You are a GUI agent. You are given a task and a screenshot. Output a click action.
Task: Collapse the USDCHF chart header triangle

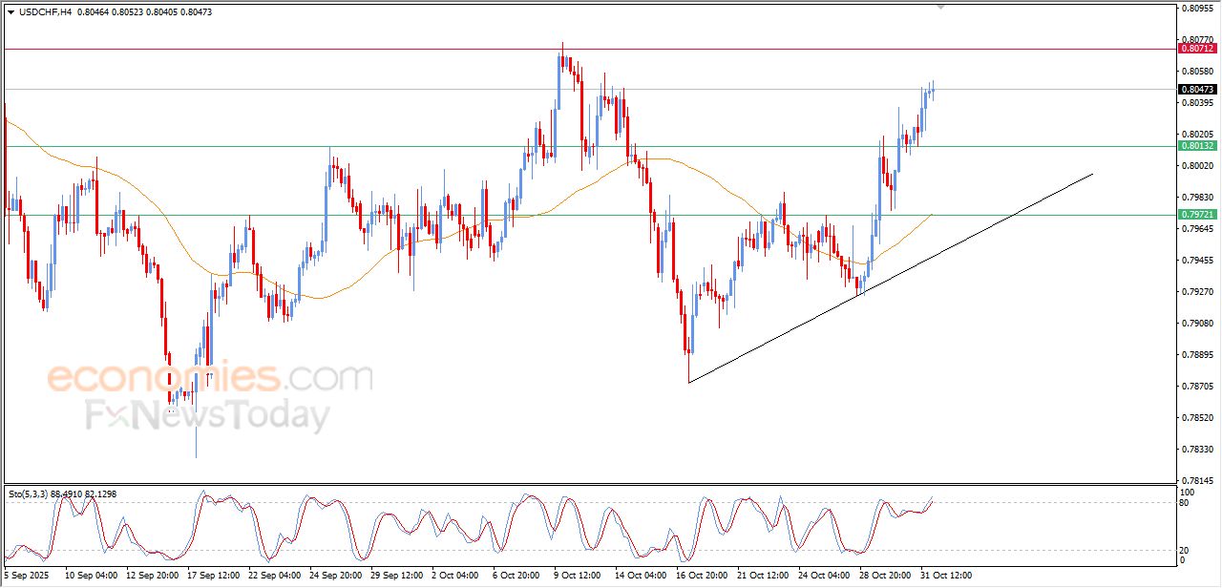(8, 12)
